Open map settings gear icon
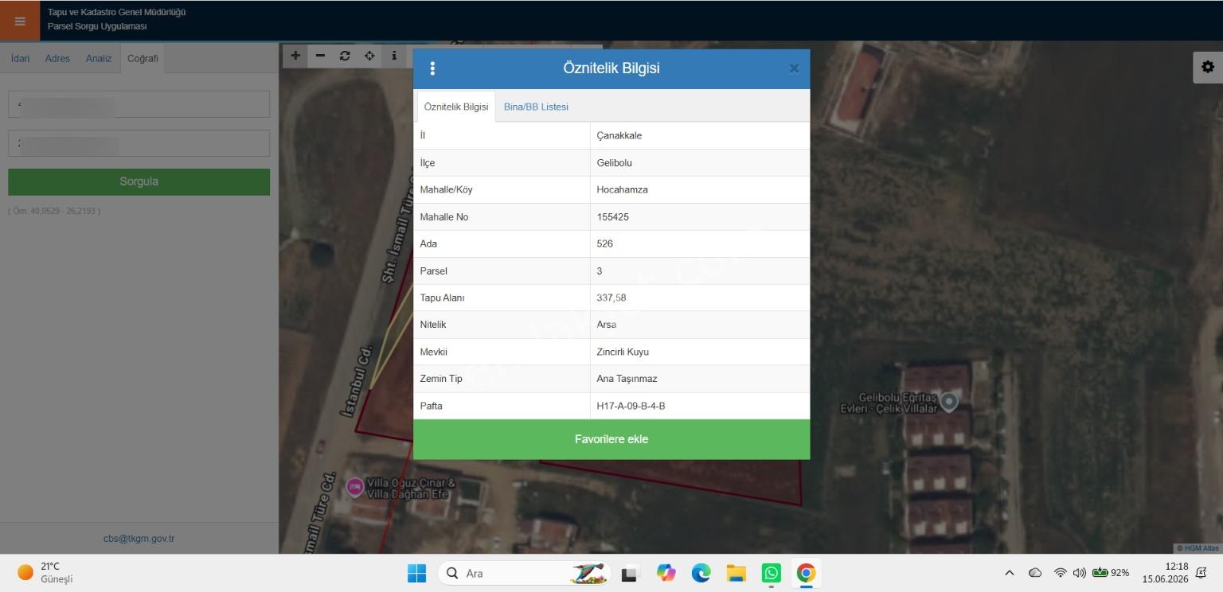Screen dimensions: 1223x592 (x=1208, y=67)
